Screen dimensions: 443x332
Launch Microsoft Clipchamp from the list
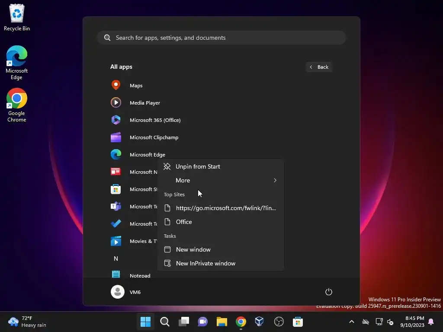[x=154, y=137]
